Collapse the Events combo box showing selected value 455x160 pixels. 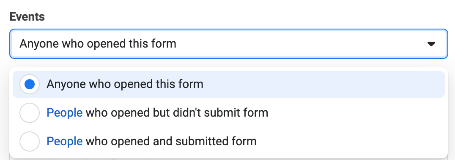point(229,44)
